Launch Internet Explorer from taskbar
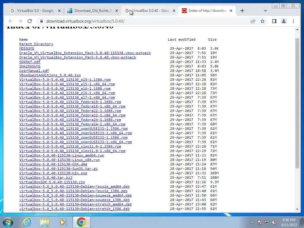 pos(26,222)
